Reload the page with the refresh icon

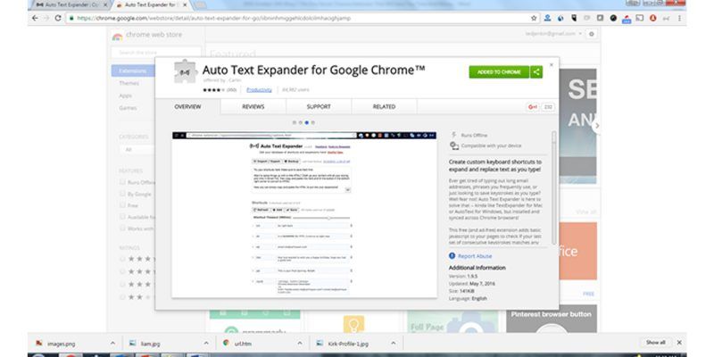(58, 18)
